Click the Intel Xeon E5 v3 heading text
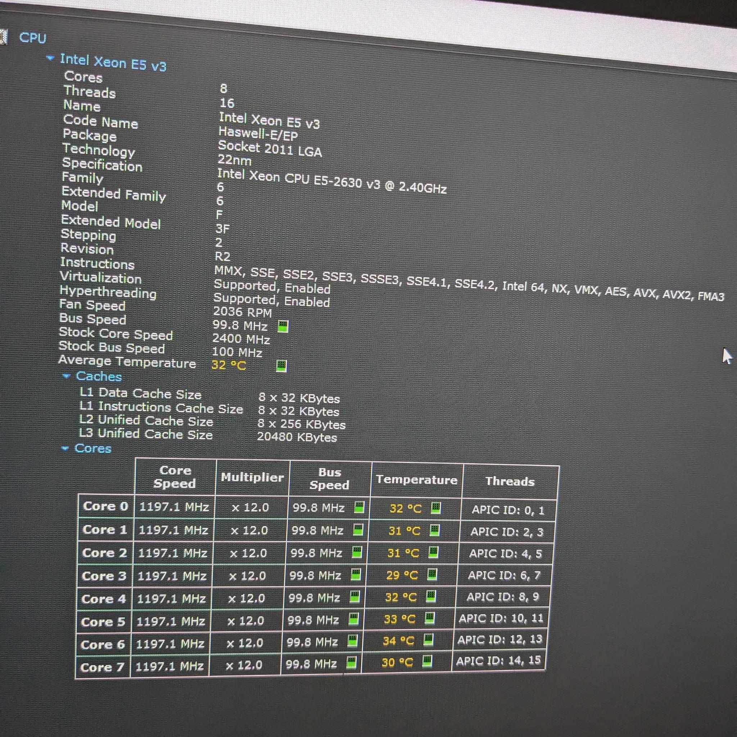 click(x=113, y=63)
